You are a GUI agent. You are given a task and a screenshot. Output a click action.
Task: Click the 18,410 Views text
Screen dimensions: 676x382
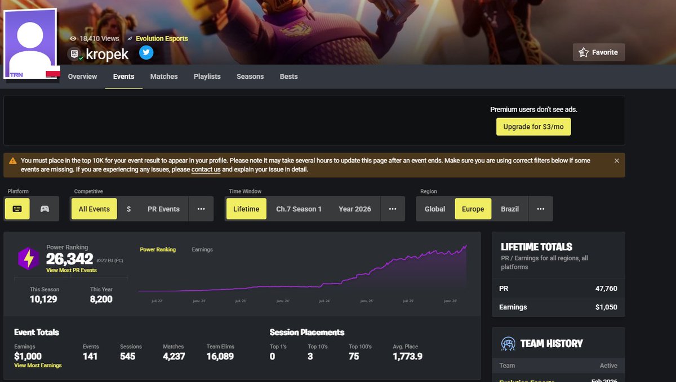(x=99, y=38)
